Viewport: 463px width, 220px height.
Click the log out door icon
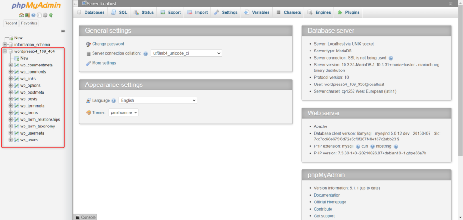(27, 15)
